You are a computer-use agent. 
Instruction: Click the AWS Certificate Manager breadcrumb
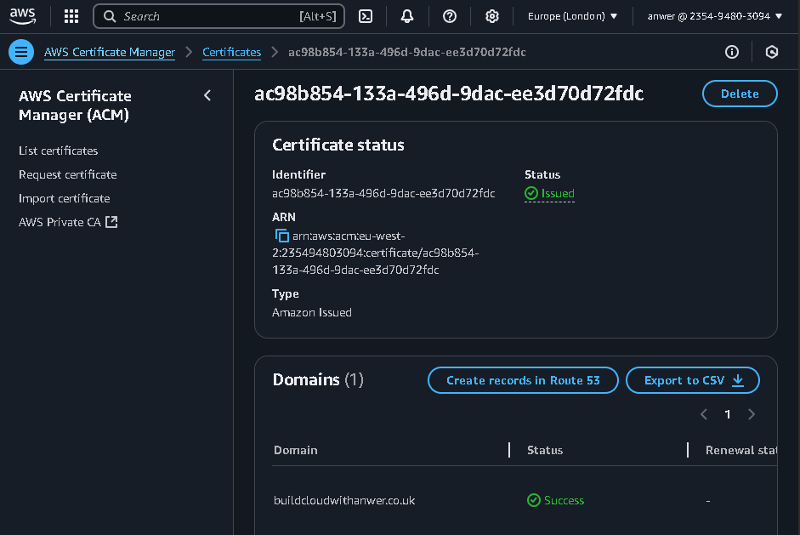(109, 52)
